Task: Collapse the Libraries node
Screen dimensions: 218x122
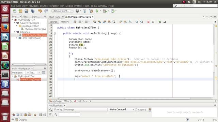Action: pyautogui.click(x=14, y=32)
